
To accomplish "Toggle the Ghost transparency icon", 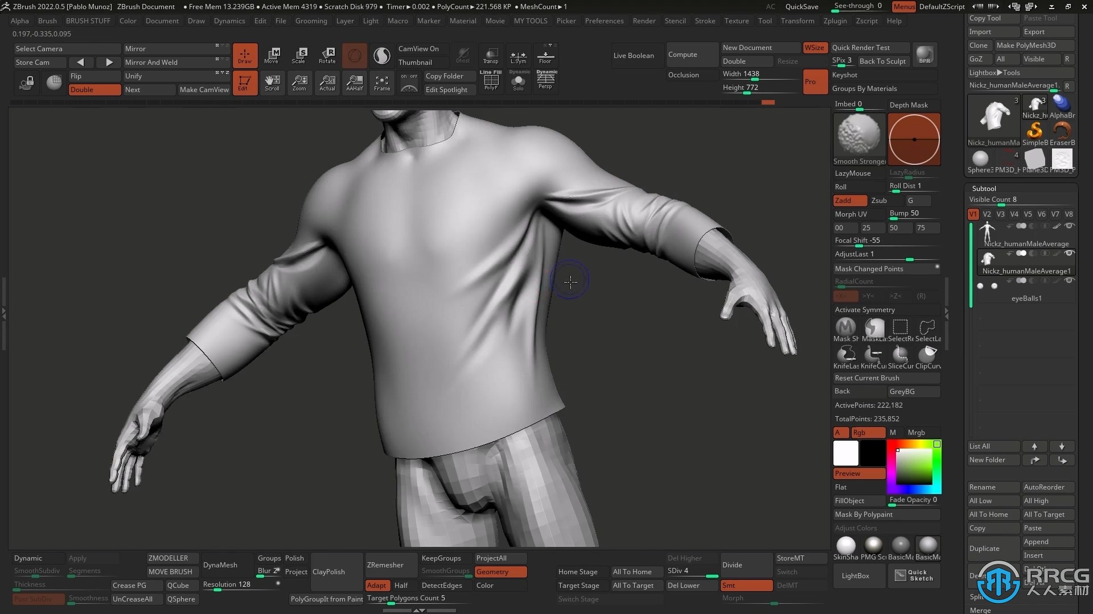I will coord(463,55).
